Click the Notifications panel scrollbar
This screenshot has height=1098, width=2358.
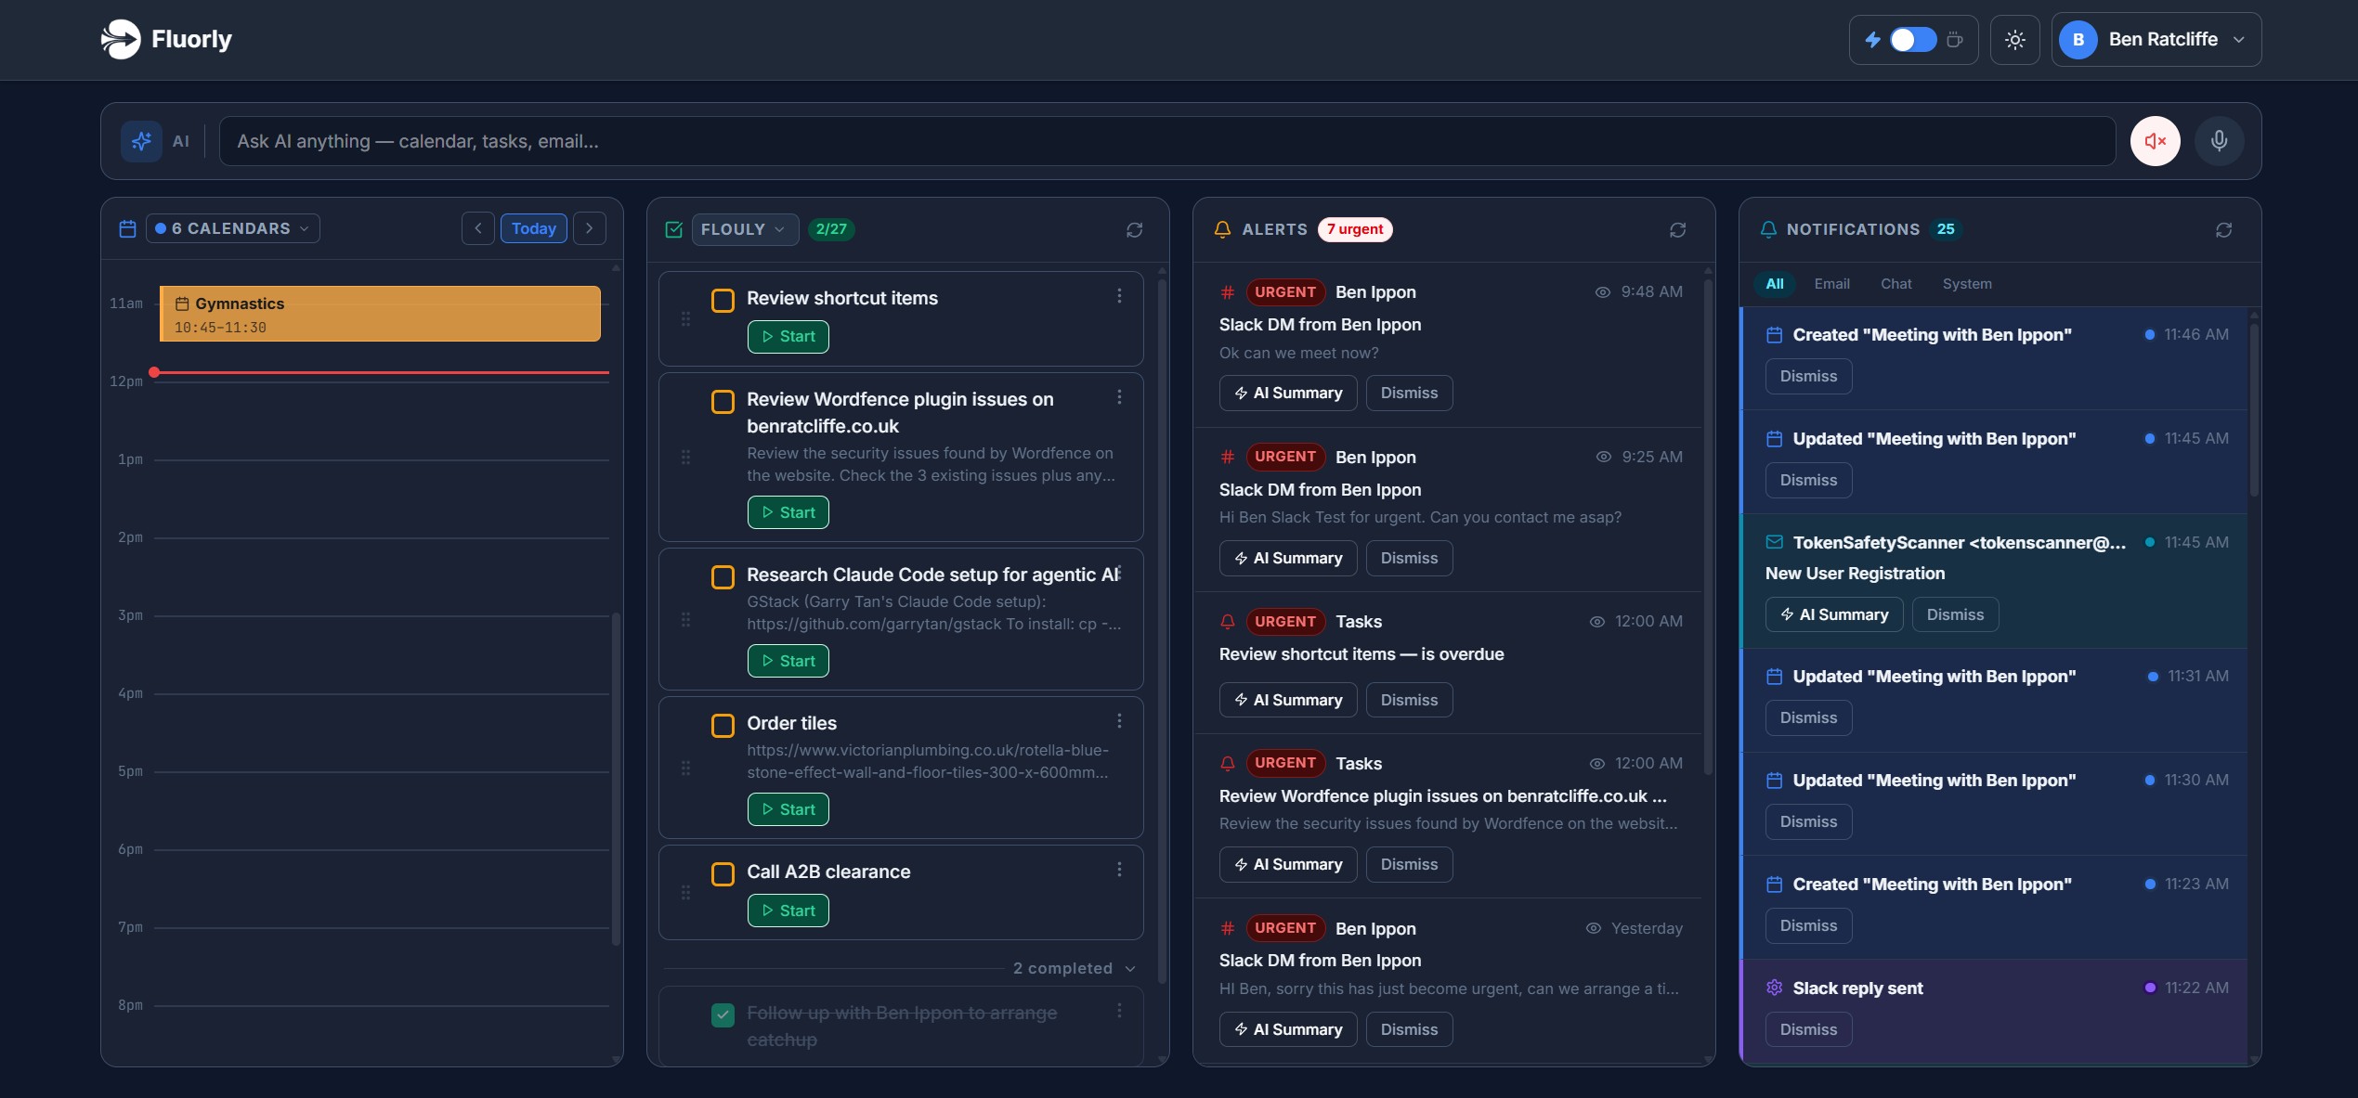coord(2254,408)
